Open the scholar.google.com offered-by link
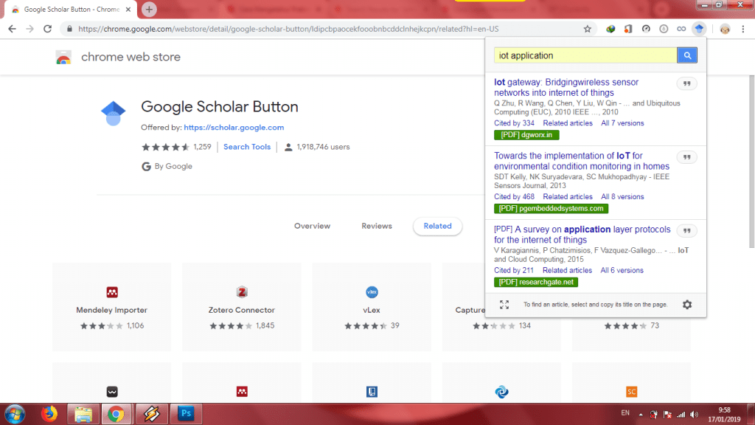755x425 pixels. click(234, 128)
